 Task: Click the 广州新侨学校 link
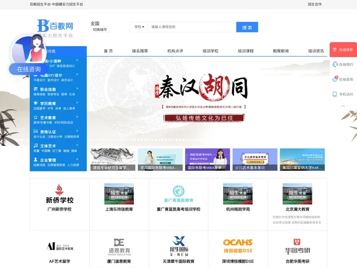(59, 209)
